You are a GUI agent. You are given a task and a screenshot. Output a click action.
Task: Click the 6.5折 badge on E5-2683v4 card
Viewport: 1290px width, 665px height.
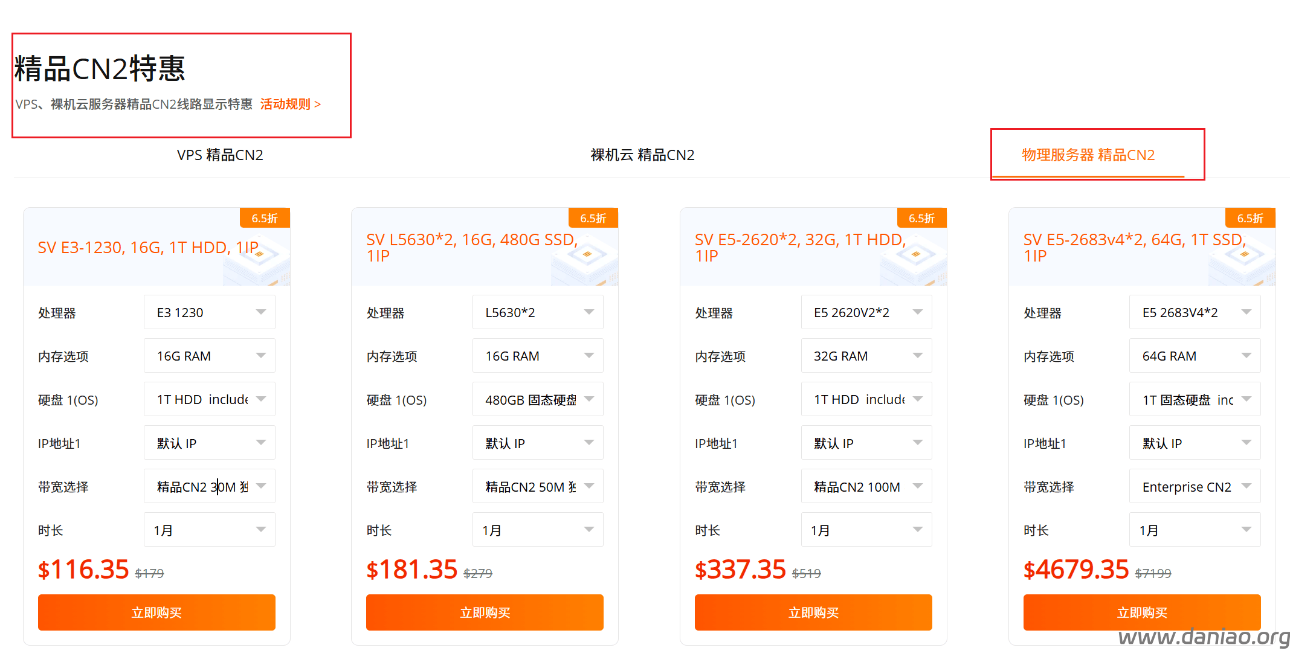point(1250,218)
